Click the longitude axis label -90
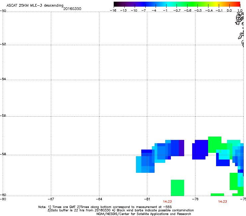The height and width of the screenshot is (216, 246). tap(3, 199)
